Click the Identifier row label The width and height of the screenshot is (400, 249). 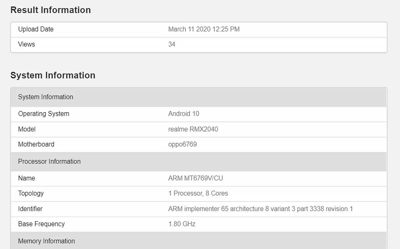pyautogui.click(x=30, y=209)
